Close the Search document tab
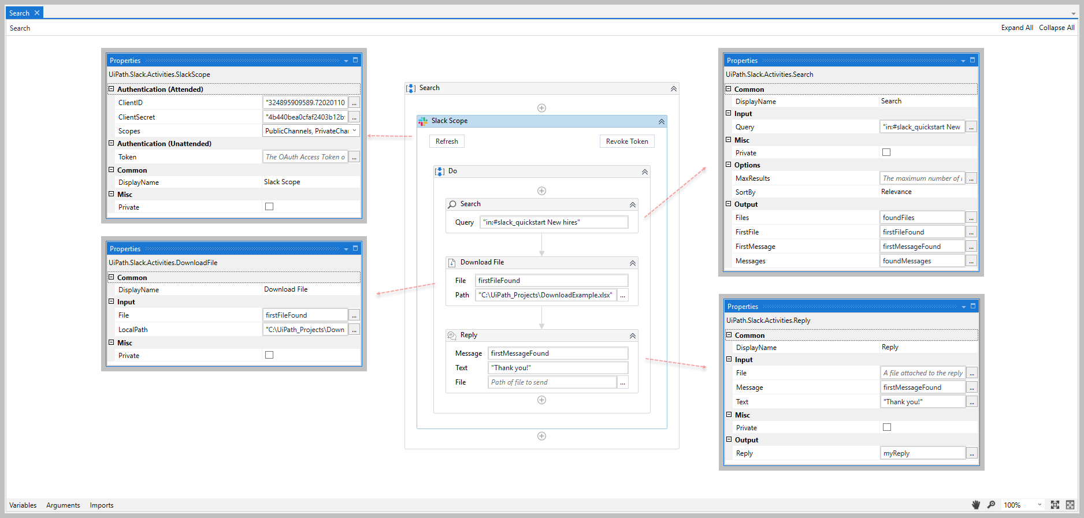Viewport: 1084px width, 518px height. tap(37, 13)
